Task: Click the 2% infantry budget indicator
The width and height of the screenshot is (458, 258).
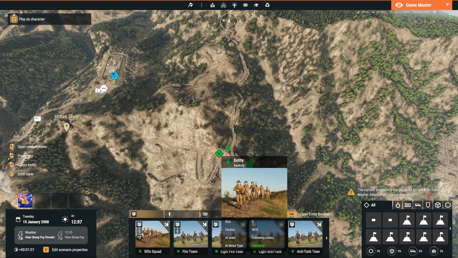Action: [x=437, y=251]
